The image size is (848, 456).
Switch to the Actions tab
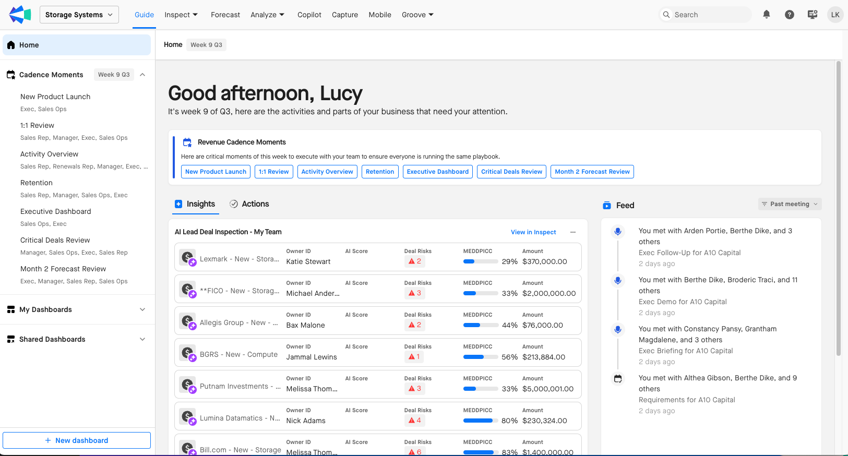pos(249,204)
